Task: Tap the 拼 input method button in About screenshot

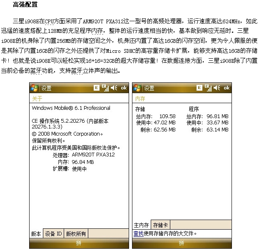Action: pyautogui.click(x=79, y=243)
